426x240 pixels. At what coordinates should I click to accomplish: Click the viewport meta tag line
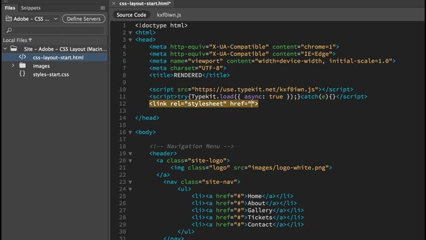click(x=272, y=61)
